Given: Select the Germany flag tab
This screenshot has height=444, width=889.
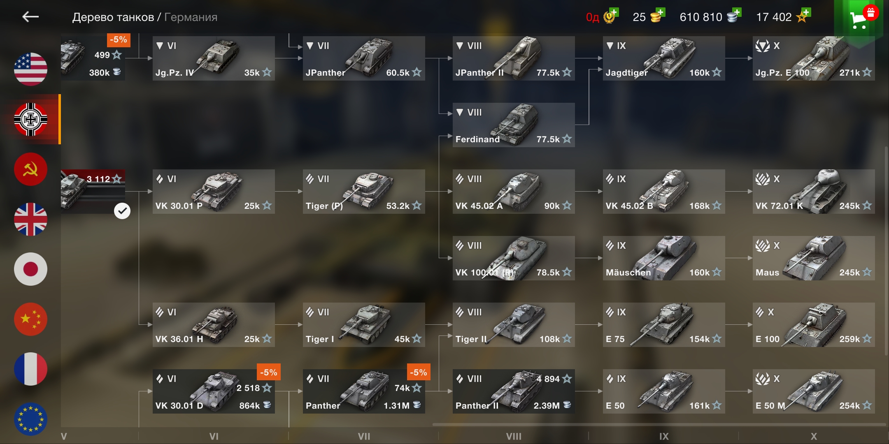Looking at the screenshot, I should pos(30,119).
